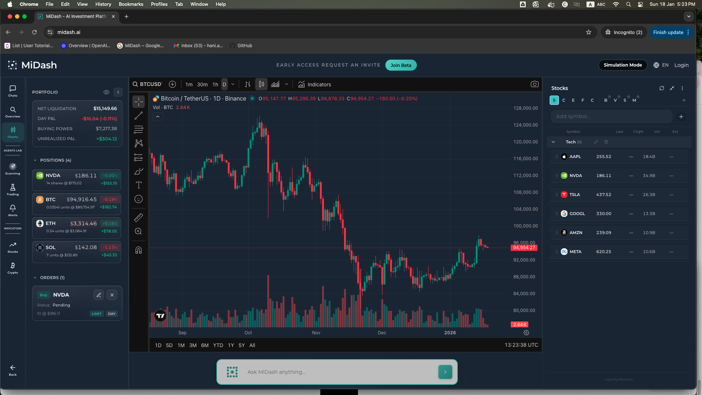702x395 pixels.
Task: Click the Join Beta button
Action: point(401,65)
